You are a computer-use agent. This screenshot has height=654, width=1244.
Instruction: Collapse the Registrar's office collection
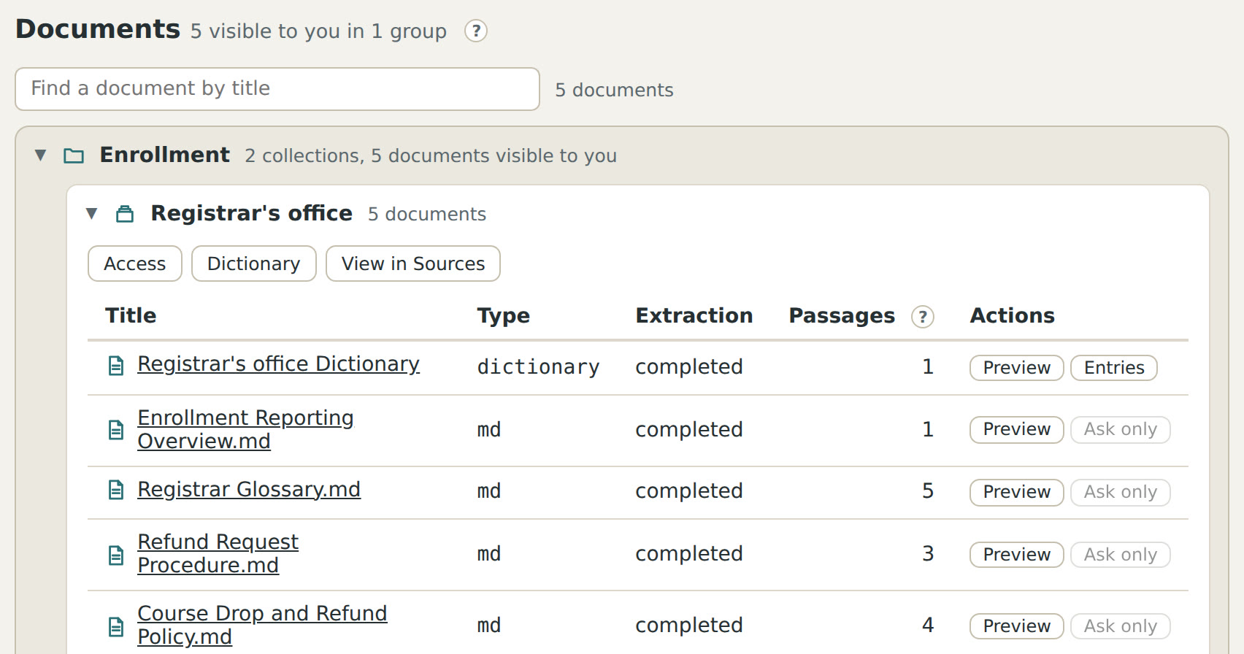click(91, 213)
